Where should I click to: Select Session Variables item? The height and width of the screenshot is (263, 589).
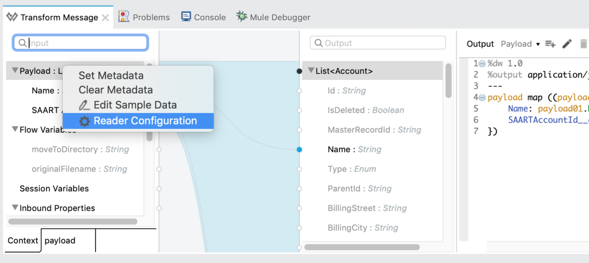(x=54, y=189)
